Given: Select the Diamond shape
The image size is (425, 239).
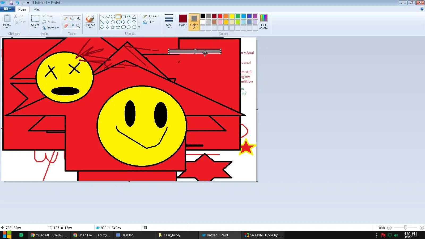Looking at the screenshot, I should [107, 22].
